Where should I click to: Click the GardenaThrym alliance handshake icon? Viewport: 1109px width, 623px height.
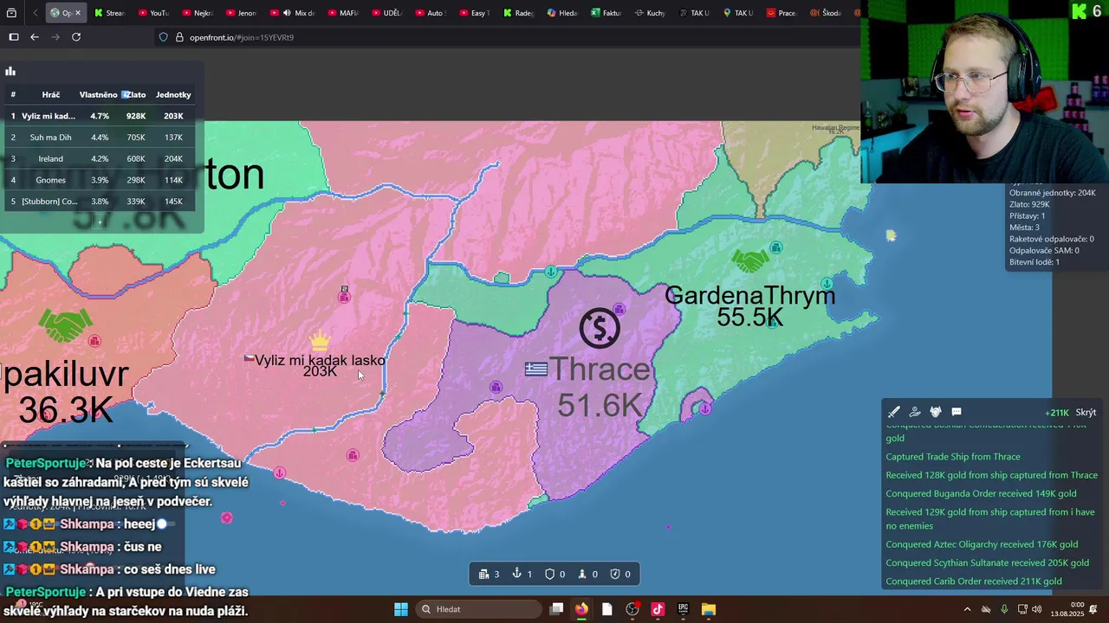750,260
